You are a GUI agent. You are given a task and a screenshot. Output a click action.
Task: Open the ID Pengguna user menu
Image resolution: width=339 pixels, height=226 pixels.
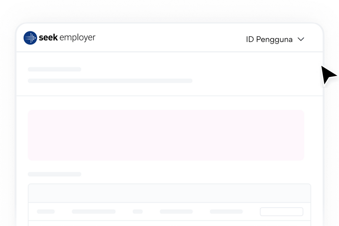tap(269, 39)
